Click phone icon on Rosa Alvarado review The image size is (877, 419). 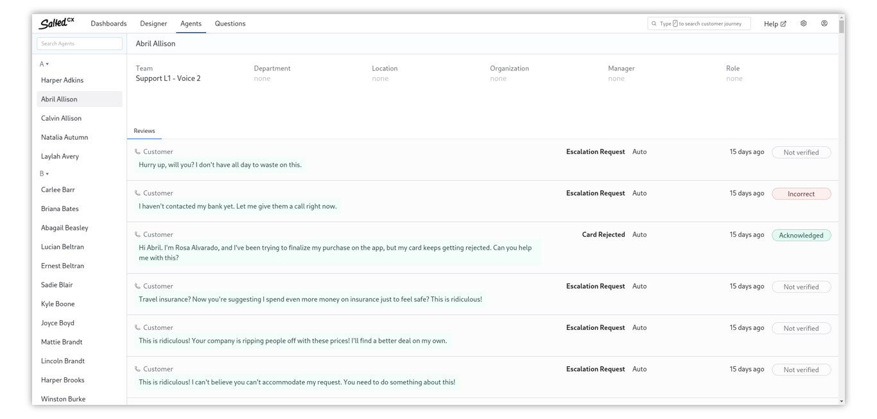point(137,235)
